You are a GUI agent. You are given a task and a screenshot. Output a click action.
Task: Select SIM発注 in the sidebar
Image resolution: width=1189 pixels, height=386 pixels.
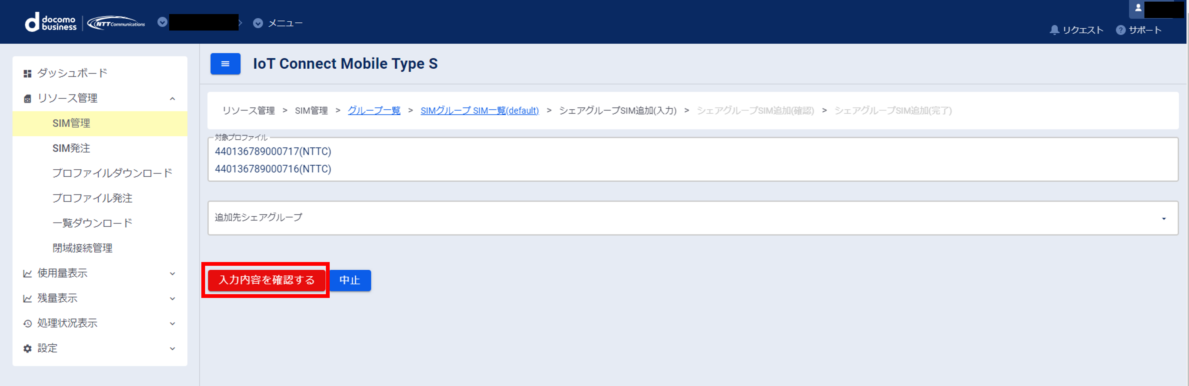click(x=71, y=148)
